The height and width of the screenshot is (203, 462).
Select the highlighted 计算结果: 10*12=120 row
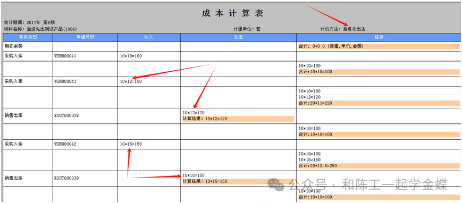(238, 119)
